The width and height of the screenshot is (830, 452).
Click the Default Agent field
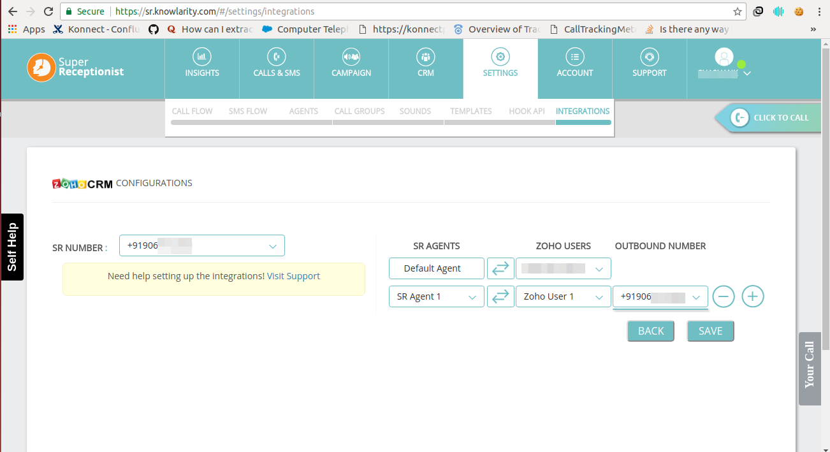pyautogui.click(x=437, y=268)
